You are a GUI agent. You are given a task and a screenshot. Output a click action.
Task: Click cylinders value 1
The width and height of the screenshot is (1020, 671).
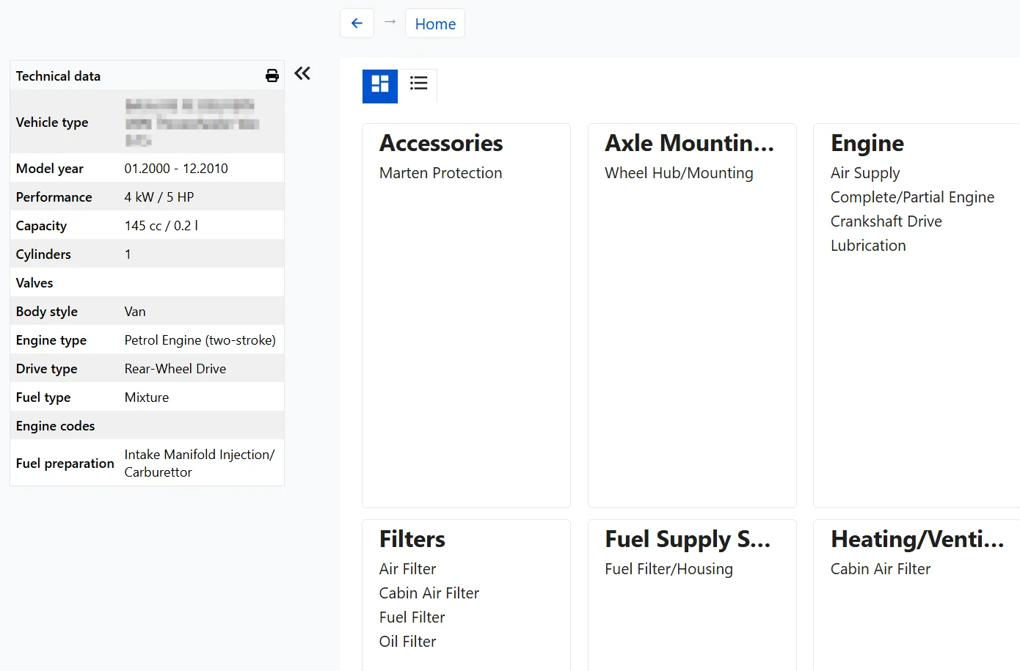tap(128, 254)
